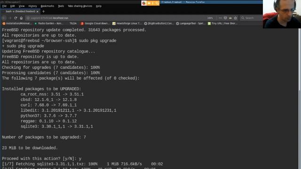Open the View menu

(22, 6)
